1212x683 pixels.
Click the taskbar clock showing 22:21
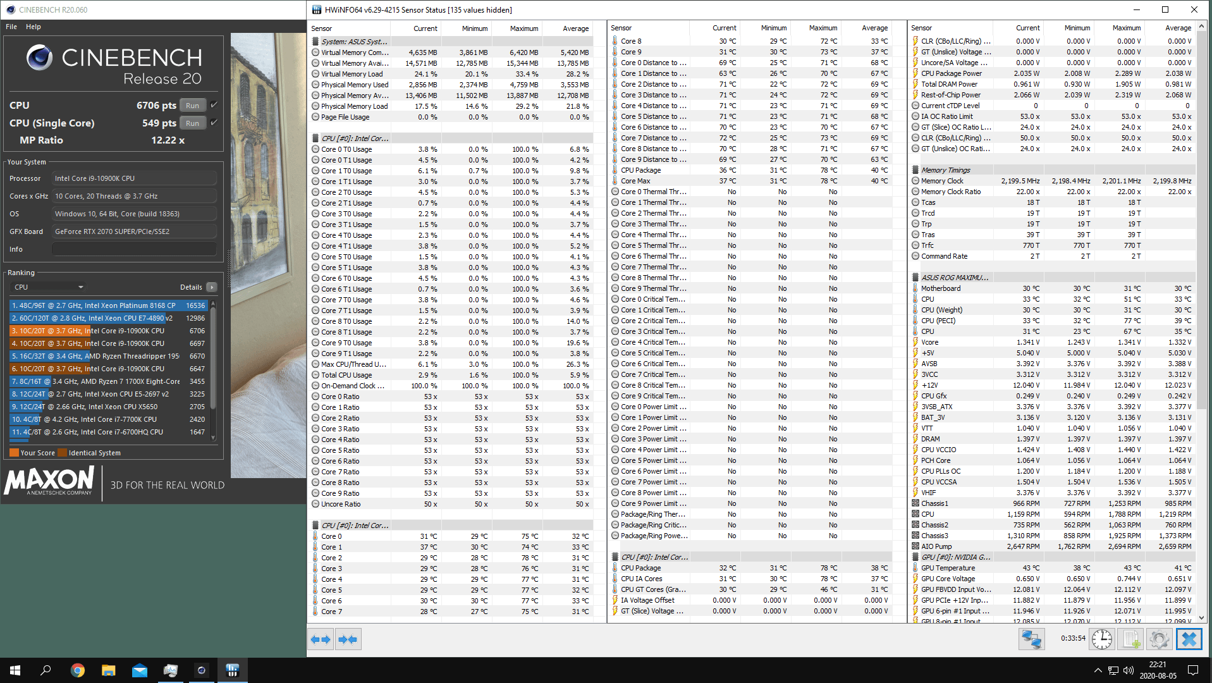1158,670
